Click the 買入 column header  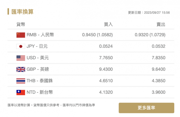[108, 24]
